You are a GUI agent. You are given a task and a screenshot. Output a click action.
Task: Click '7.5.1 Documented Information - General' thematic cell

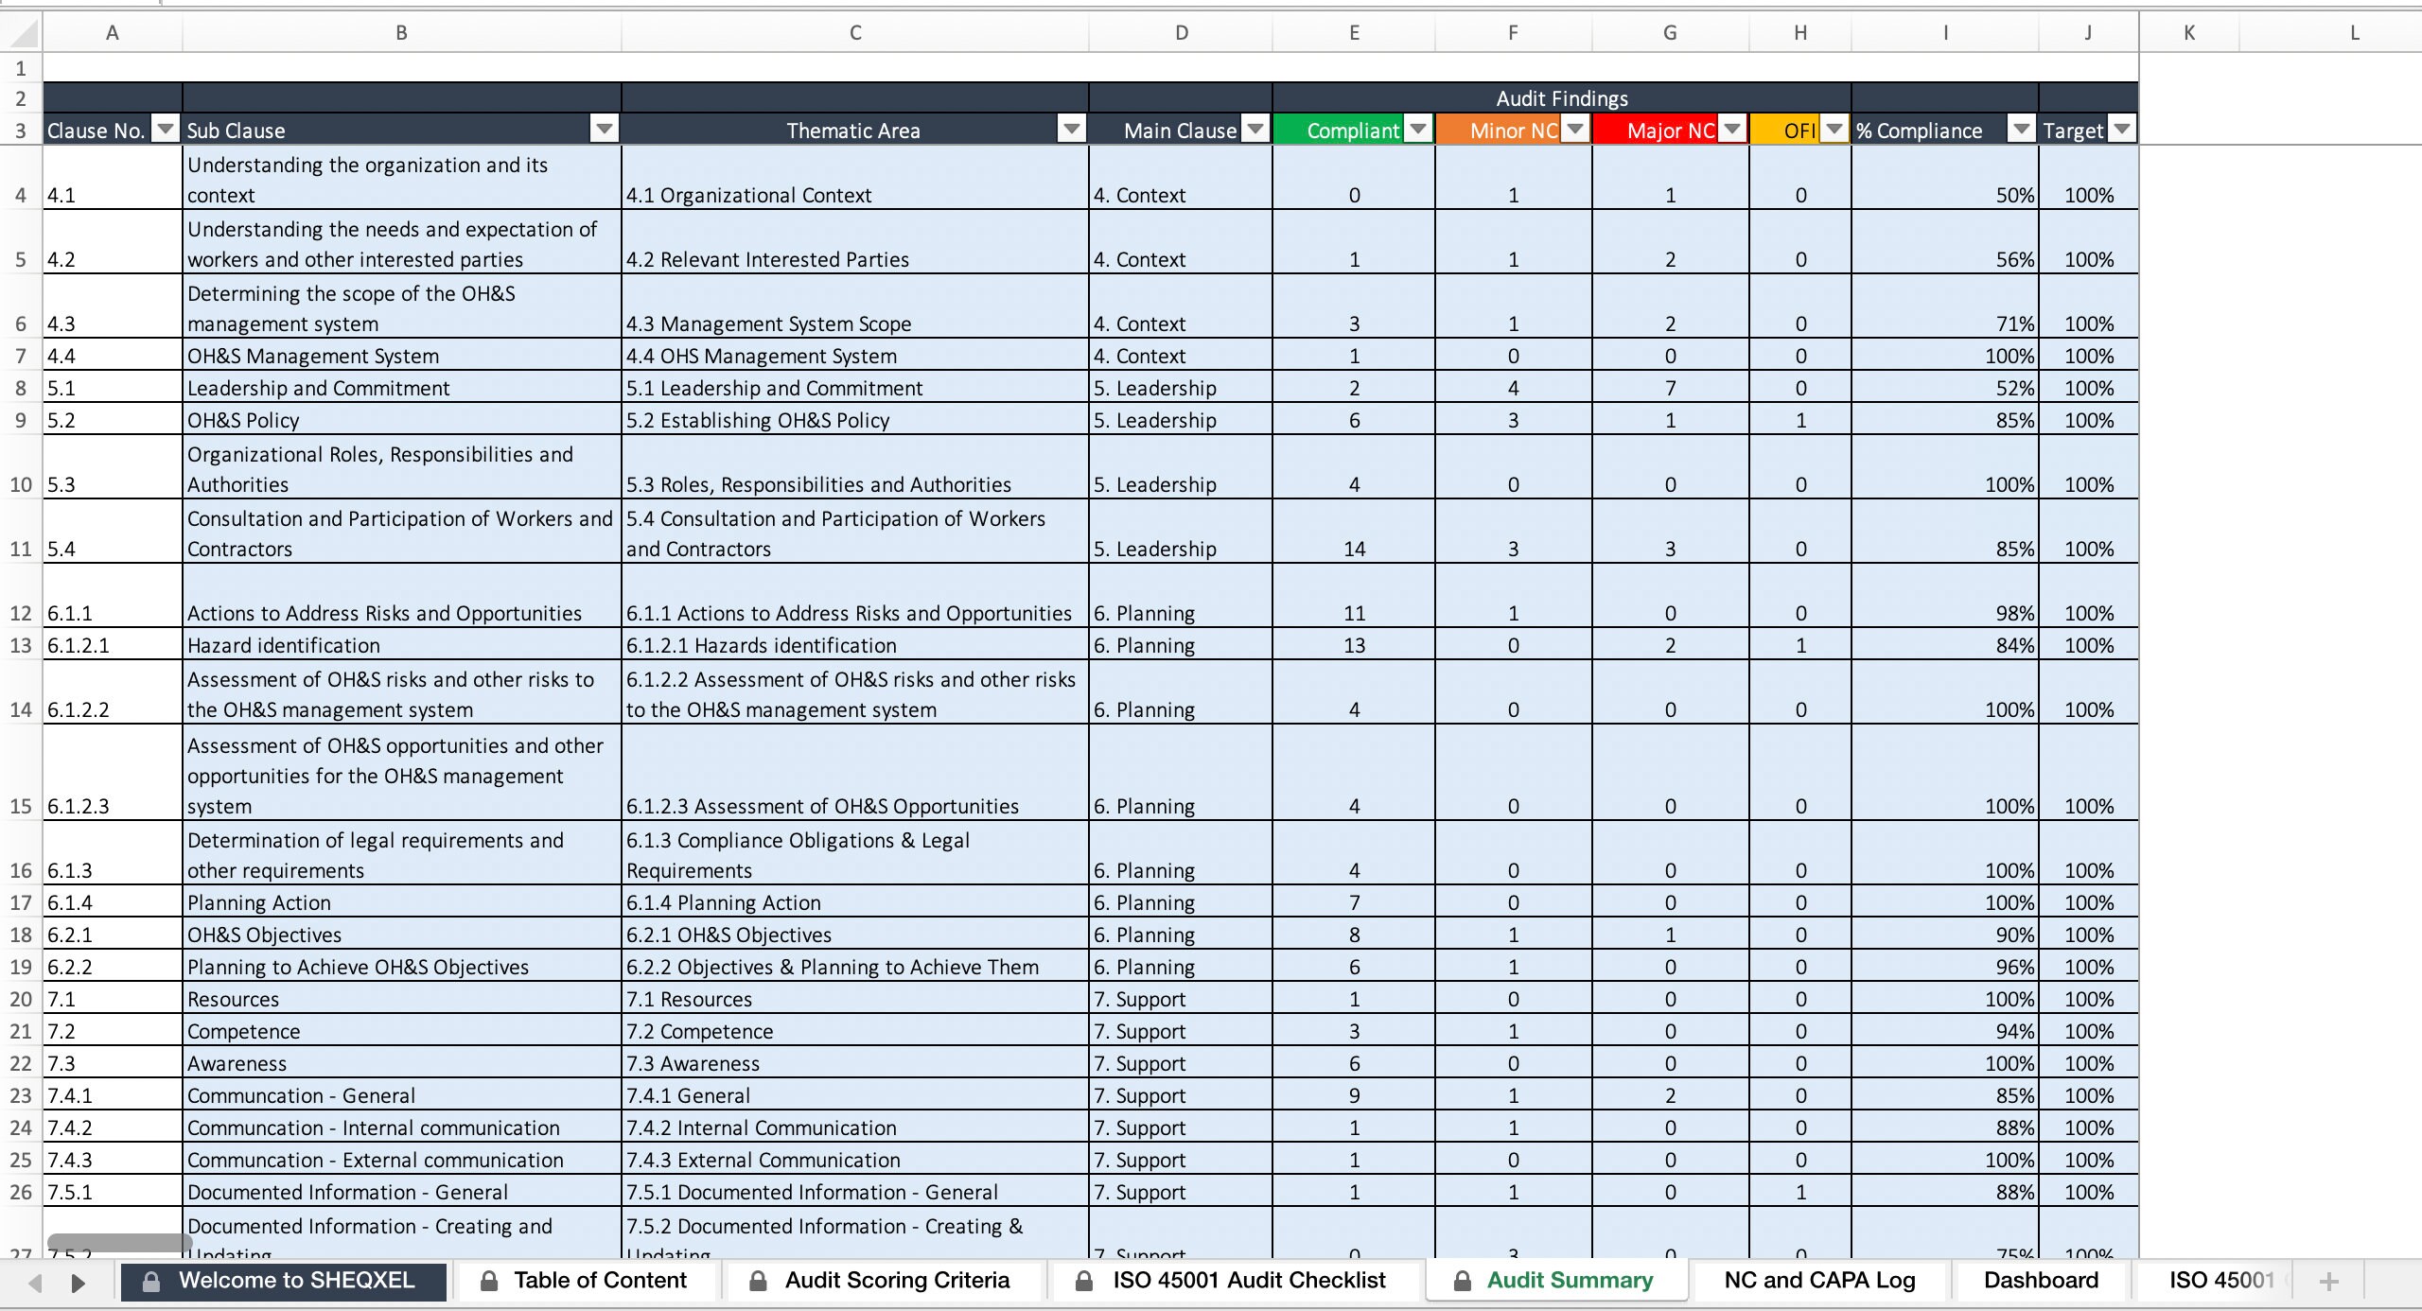[855, 1192]
